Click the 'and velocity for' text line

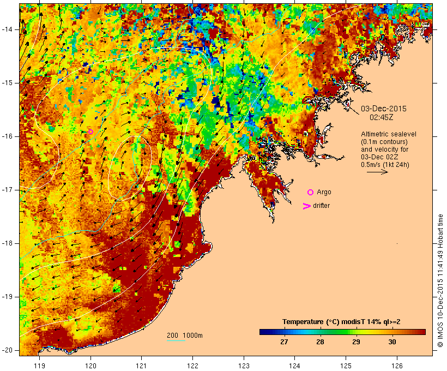[x=384, y=149]
